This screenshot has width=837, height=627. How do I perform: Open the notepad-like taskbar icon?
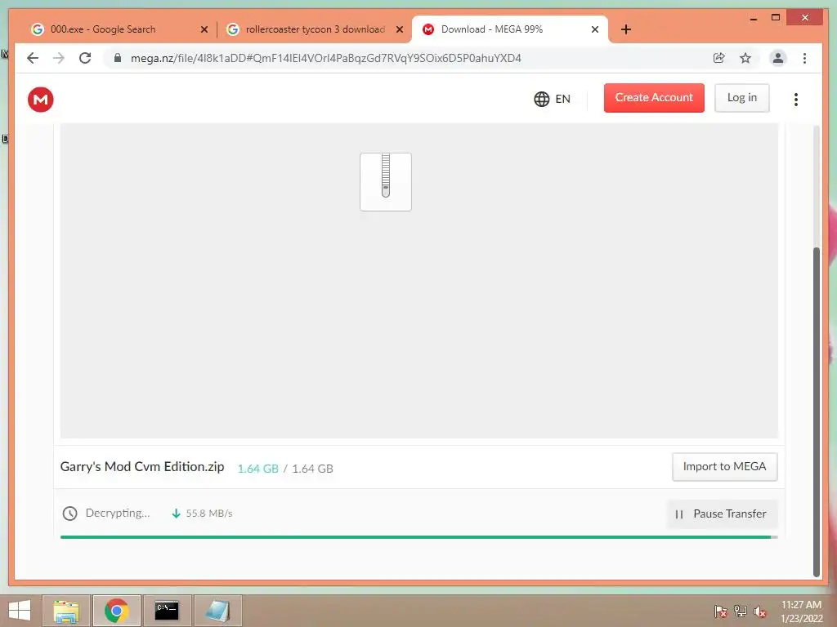coord(217,611)
